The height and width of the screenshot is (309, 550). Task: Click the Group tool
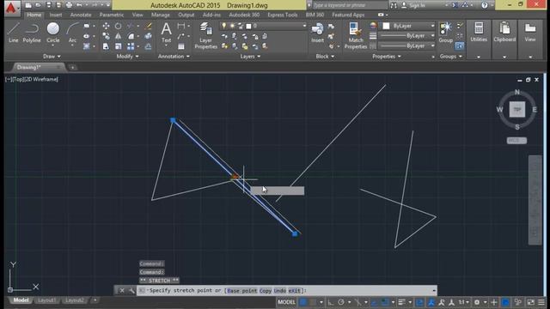pos(445,33)
